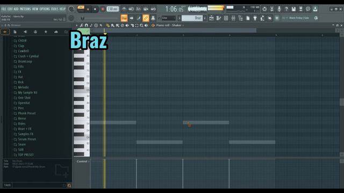
Task: Click the main volume knob
Action: coord(71,9)
